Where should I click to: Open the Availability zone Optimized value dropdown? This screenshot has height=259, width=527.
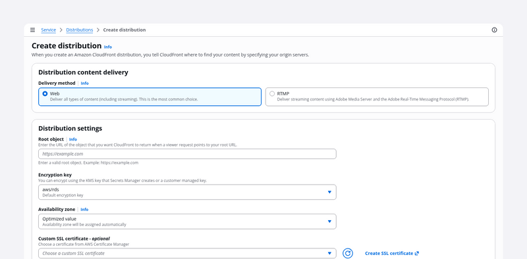point(187,222)
